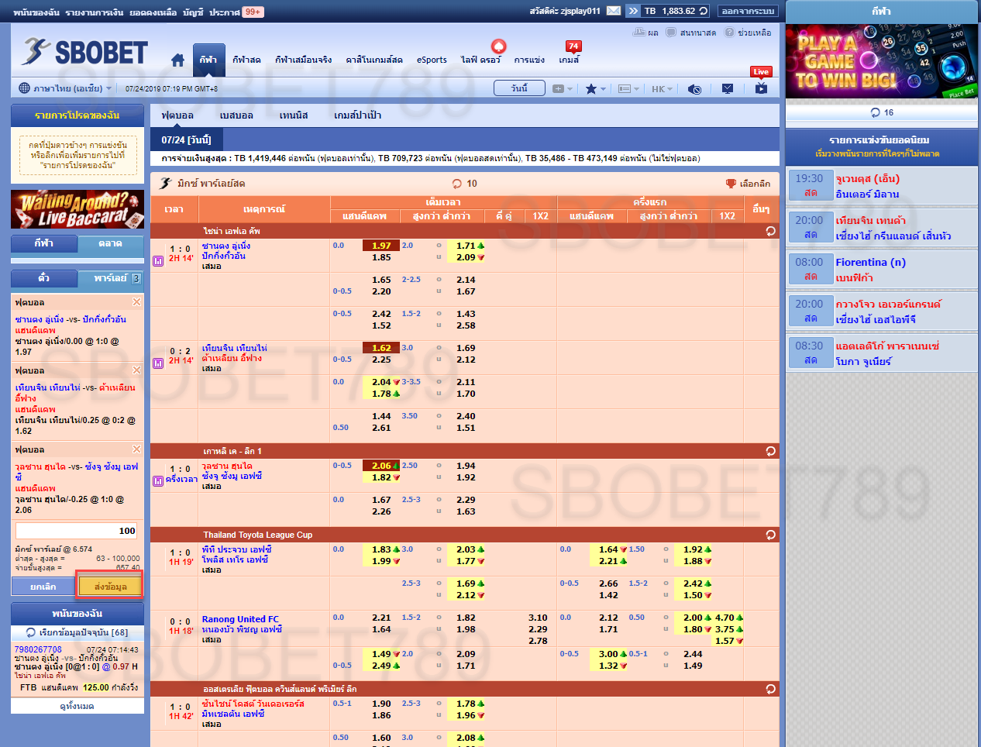981x747 pixels.
Task: Open stats icon for ชานตง ลู่เนิ่ง match
Action: [x=158, y=261]
